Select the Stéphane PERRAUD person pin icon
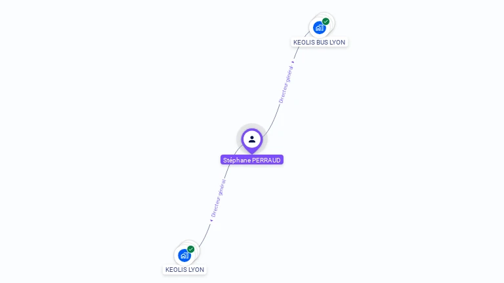This screenshot has width=504, height=283. click(x=252, y=141)
